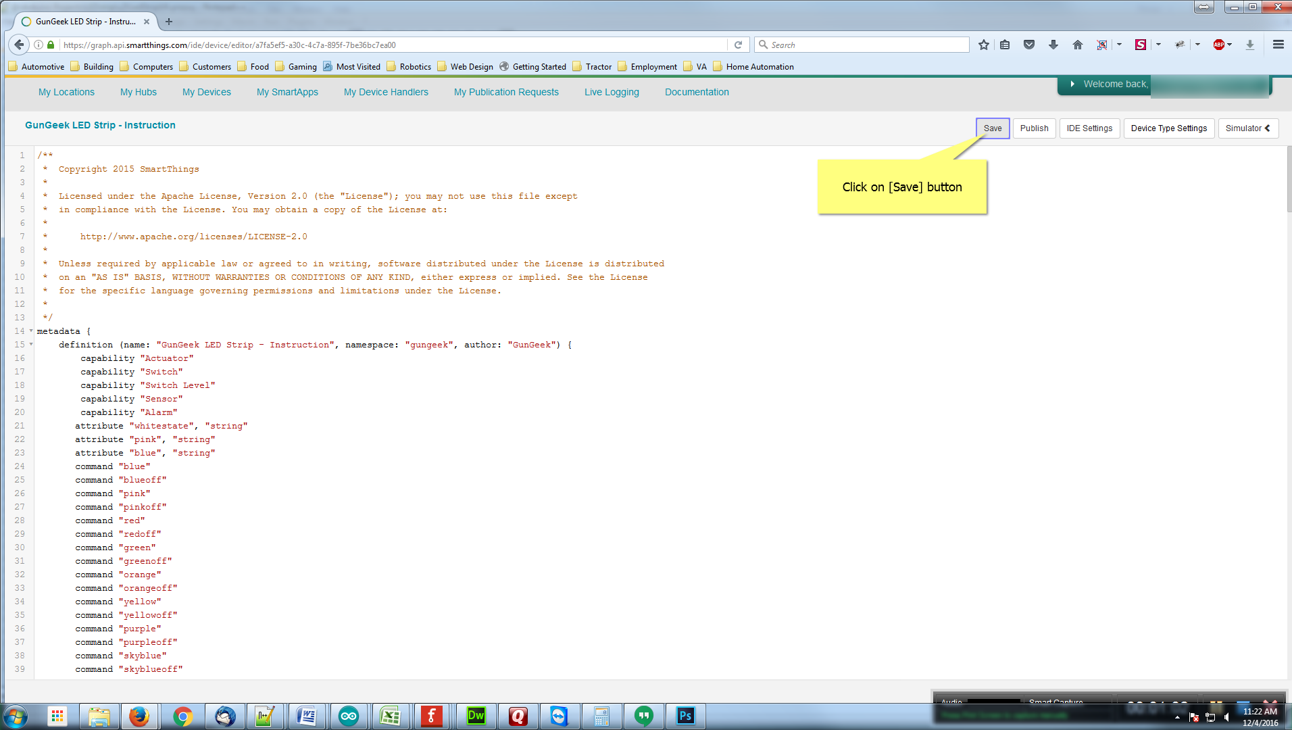Viewport: 1292px width, 730px height.
Task: Click the grey download-tray arrow icon
Action: 1250,45
